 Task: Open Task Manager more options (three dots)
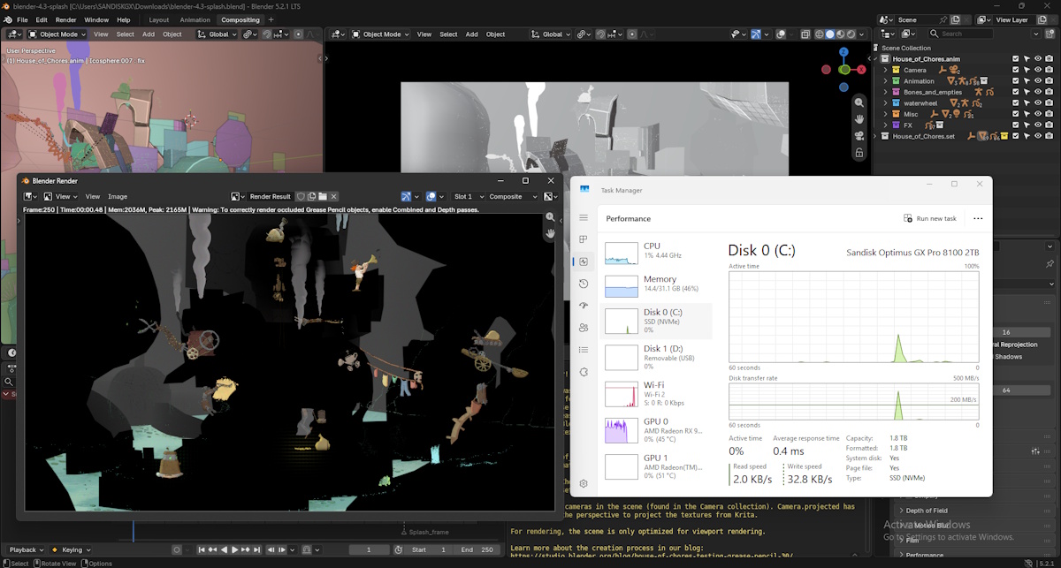click(978, 218)
